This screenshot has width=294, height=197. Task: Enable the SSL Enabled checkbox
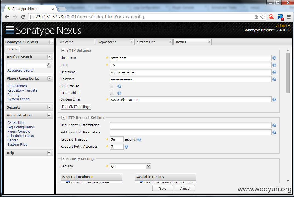[x=112, y=87]
